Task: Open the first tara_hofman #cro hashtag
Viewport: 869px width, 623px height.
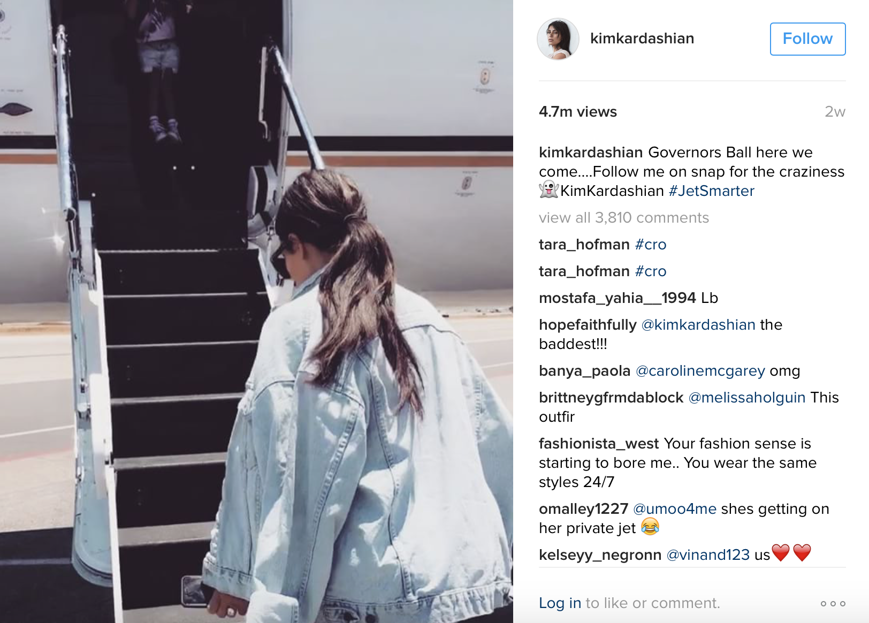Action: [x=651, y=244]
